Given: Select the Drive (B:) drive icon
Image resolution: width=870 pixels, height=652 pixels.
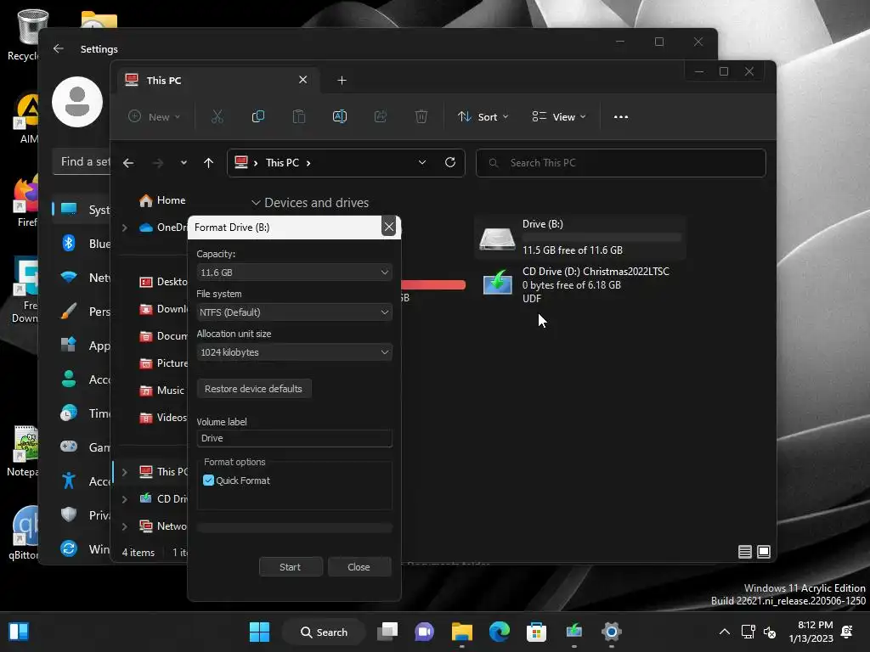Looking at the screenshot, I should click(x=497, y=239).
